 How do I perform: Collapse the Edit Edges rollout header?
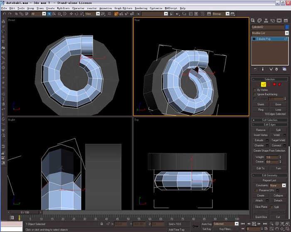pos(269,125)
